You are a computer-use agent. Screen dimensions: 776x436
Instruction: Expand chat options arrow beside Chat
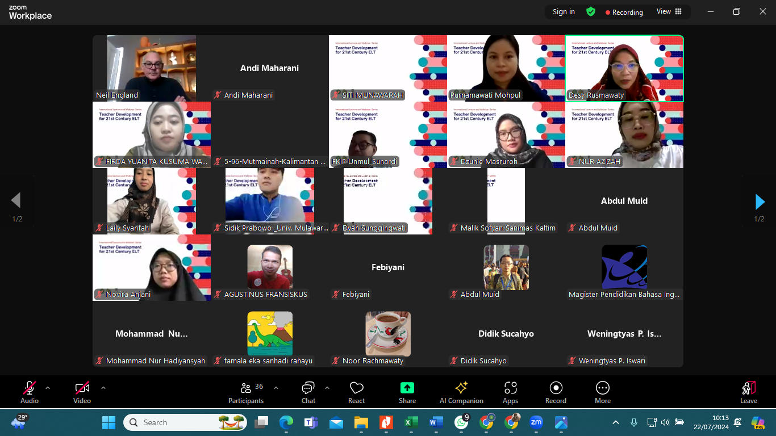pos(327,388)
